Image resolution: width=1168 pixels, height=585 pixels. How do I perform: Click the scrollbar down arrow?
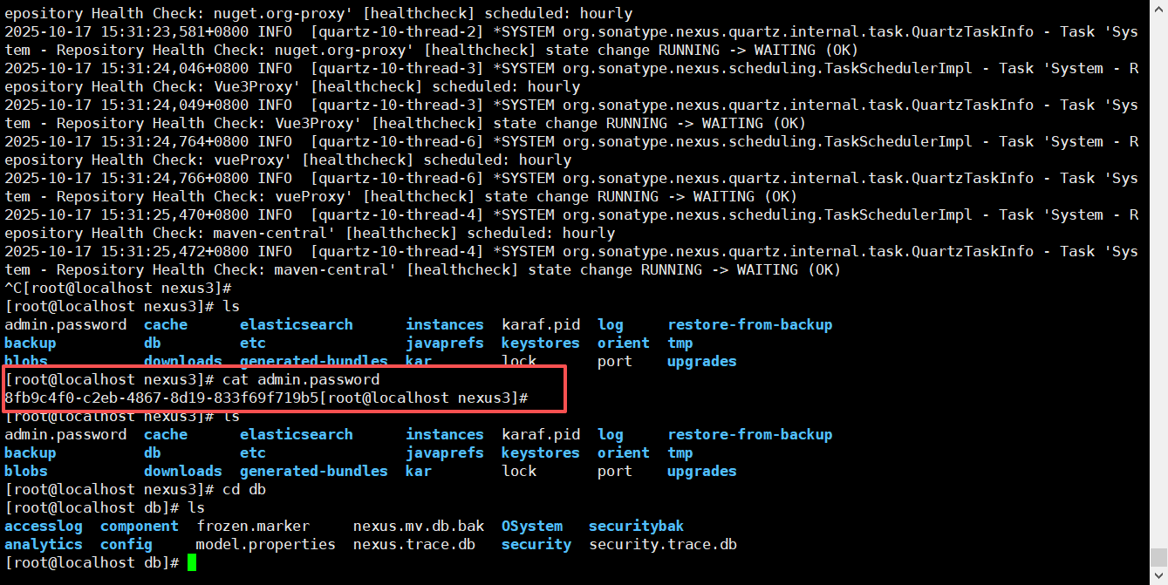[x=1158, y=577]
